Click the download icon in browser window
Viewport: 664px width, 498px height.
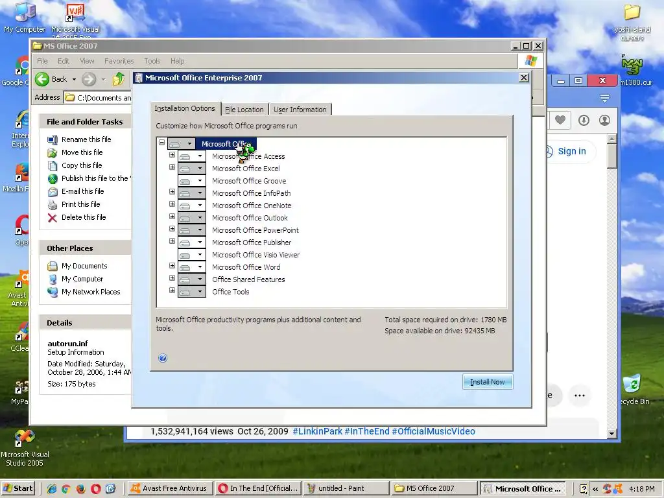tap(584, 120)
